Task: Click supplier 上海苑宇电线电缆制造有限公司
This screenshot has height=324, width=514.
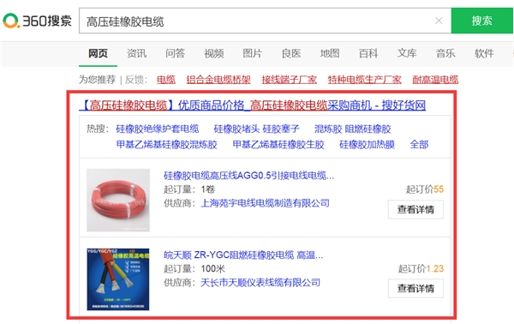Action: click(265, 203)
